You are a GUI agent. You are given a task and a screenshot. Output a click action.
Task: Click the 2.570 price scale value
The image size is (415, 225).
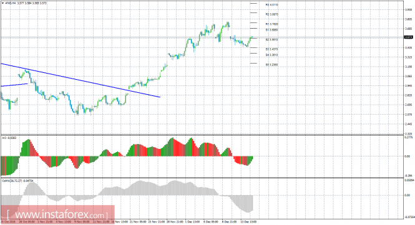[408, 115]
